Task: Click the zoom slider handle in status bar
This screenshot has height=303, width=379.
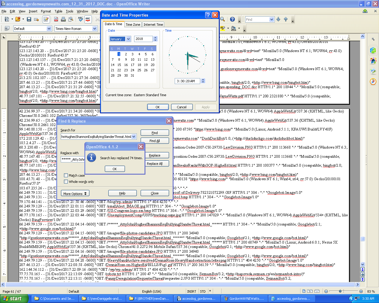Action: (340, 291)
